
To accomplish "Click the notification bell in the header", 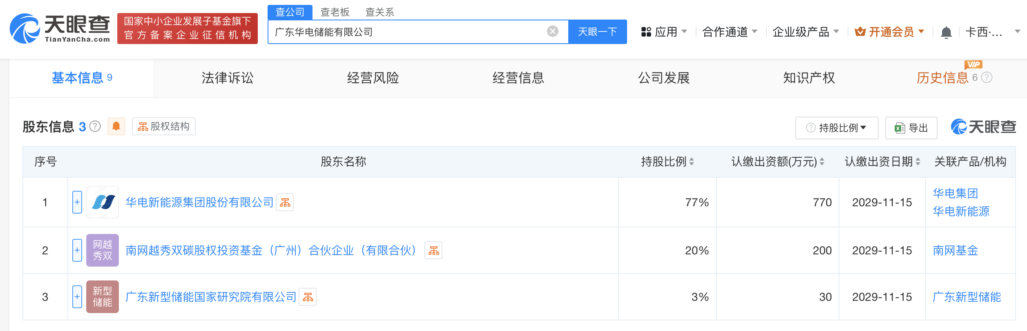I will point(946,32).
